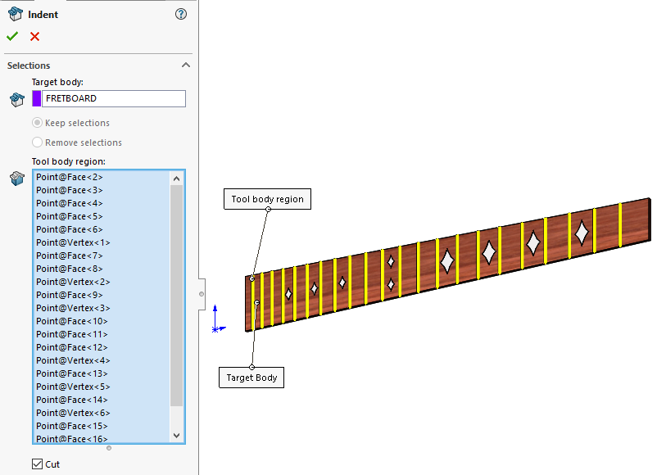The height and width of the screenshot is (475, 666).
Task: Click inside the FRETBOARD target body field
Action: tap(115, 98)
